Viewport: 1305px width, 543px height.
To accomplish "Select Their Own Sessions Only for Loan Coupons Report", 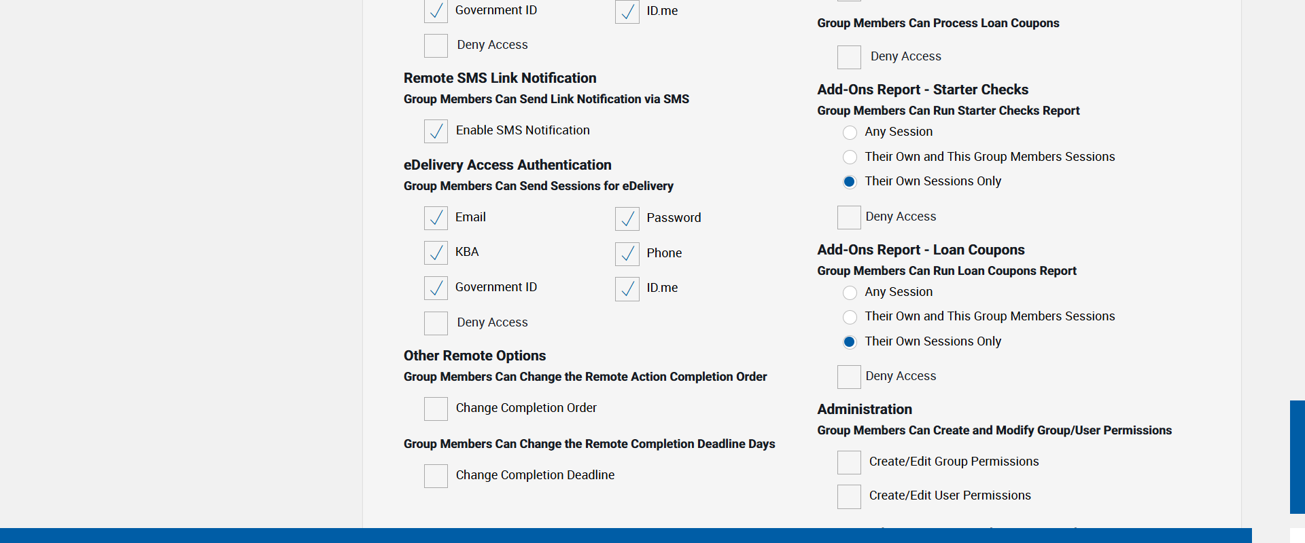I will click(x=850, y=342).
